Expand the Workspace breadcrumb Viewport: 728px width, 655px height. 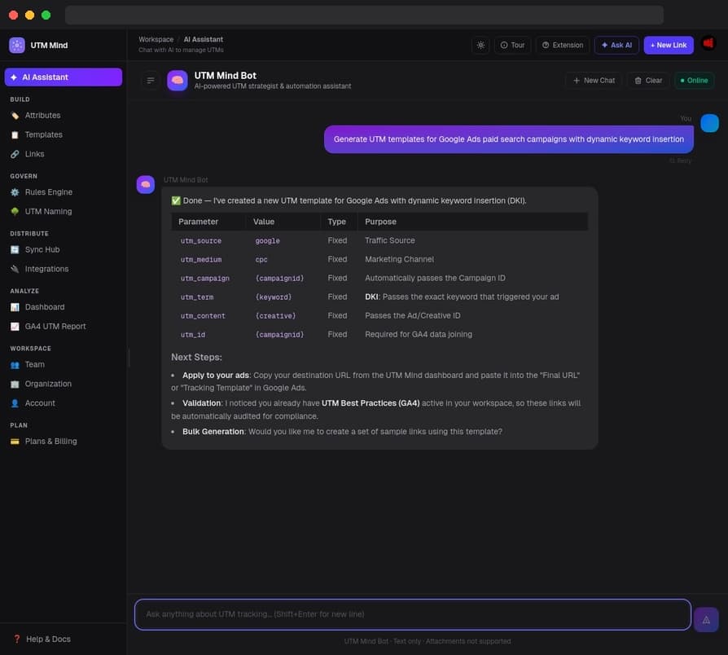tap(156, 38)
